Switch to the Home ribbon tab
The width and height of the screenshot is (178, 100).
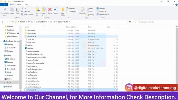tap(12, 5)
